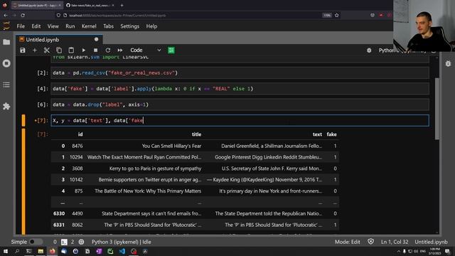Click the Untitled.ipynb name in status bar

[x=431, y=242]
